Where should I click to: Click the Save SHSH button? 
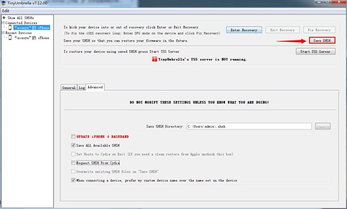322,41
